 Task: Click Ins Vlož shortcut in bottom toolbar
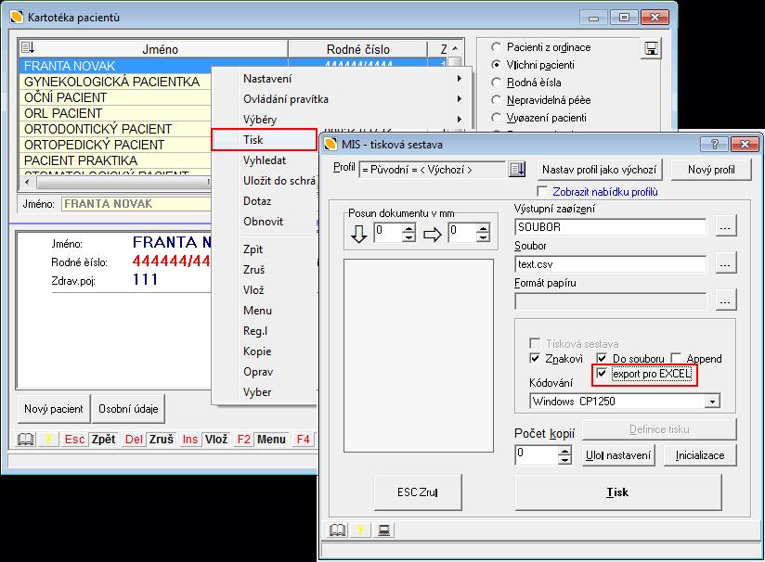tap(204, 440)
